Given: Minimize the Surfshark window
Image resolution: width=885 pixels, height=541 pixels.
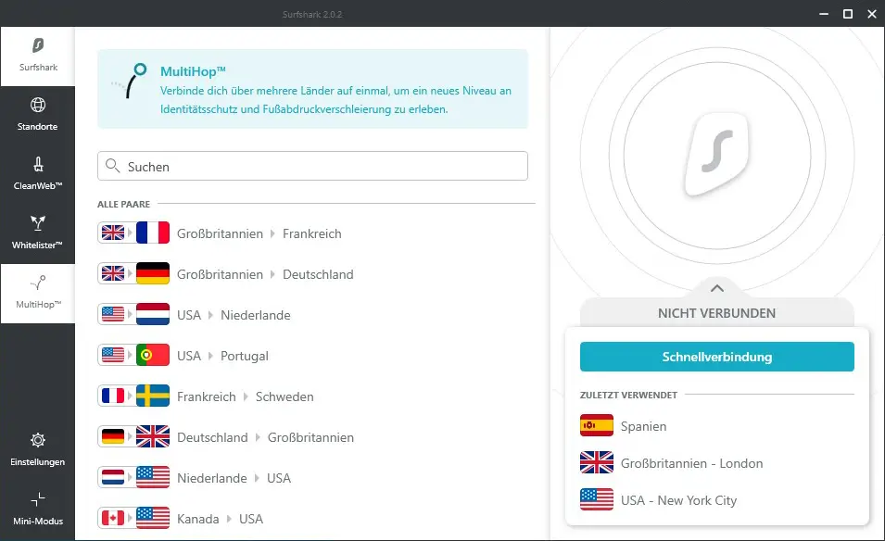Looking at the screenshot, I should 824,14.
